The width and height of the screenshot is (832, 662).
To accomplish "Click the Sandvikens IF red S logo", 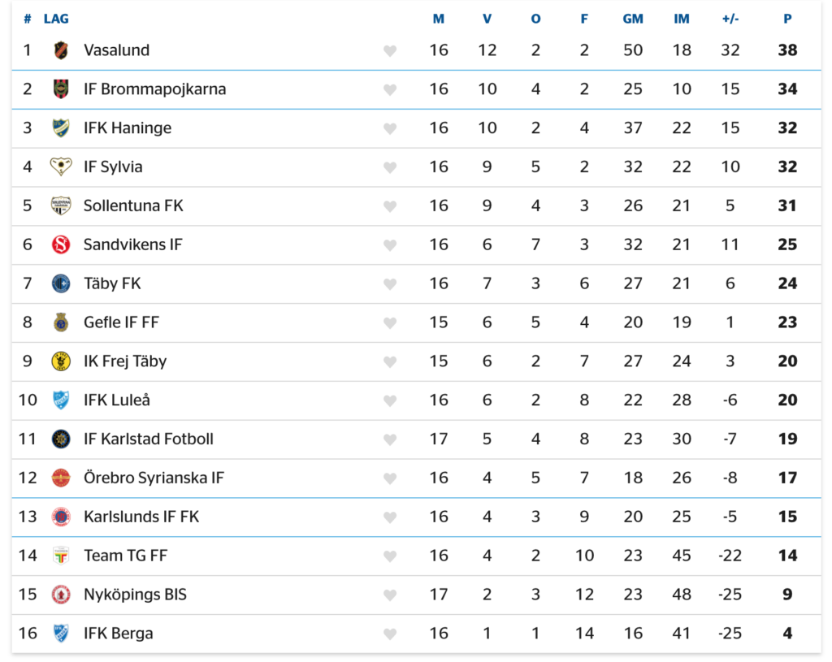I will click(61, 244).
